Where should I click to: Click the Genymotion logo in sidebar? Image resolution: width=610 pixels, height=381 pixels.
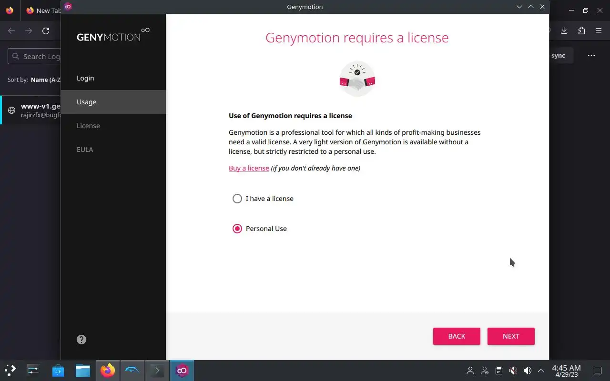[113, 35]
